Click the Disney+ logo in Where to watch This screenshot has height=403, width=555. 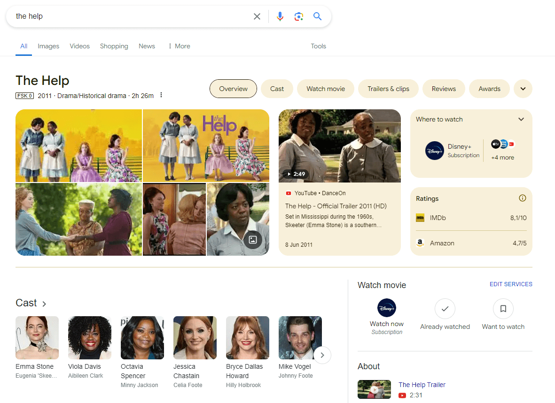(435, 151)
